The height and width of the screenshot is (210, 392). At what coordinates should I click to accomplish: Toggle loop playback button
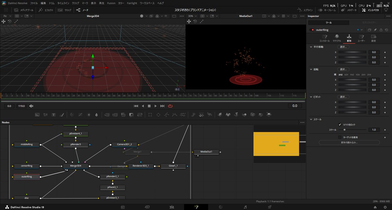pos(170,106)
